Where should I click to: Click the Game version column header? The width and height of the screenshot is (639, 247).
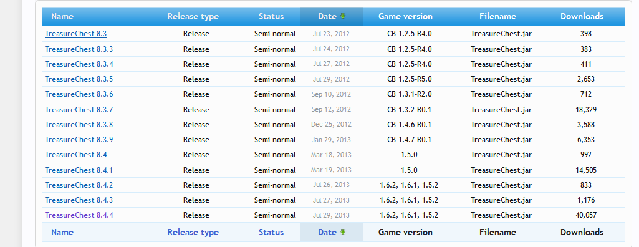click(405, 17)
